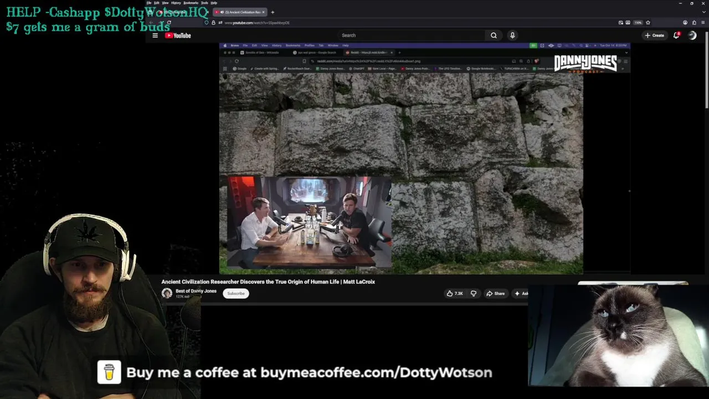Bookmark this page with the star icon

[x=648, y=23]
